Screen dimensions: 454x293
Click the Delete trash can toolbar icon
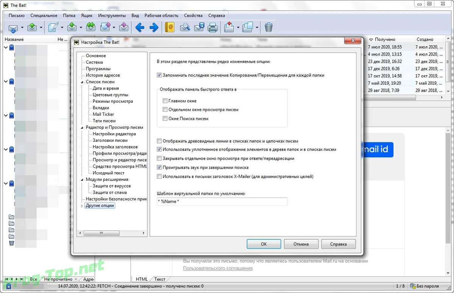point(269,28)
